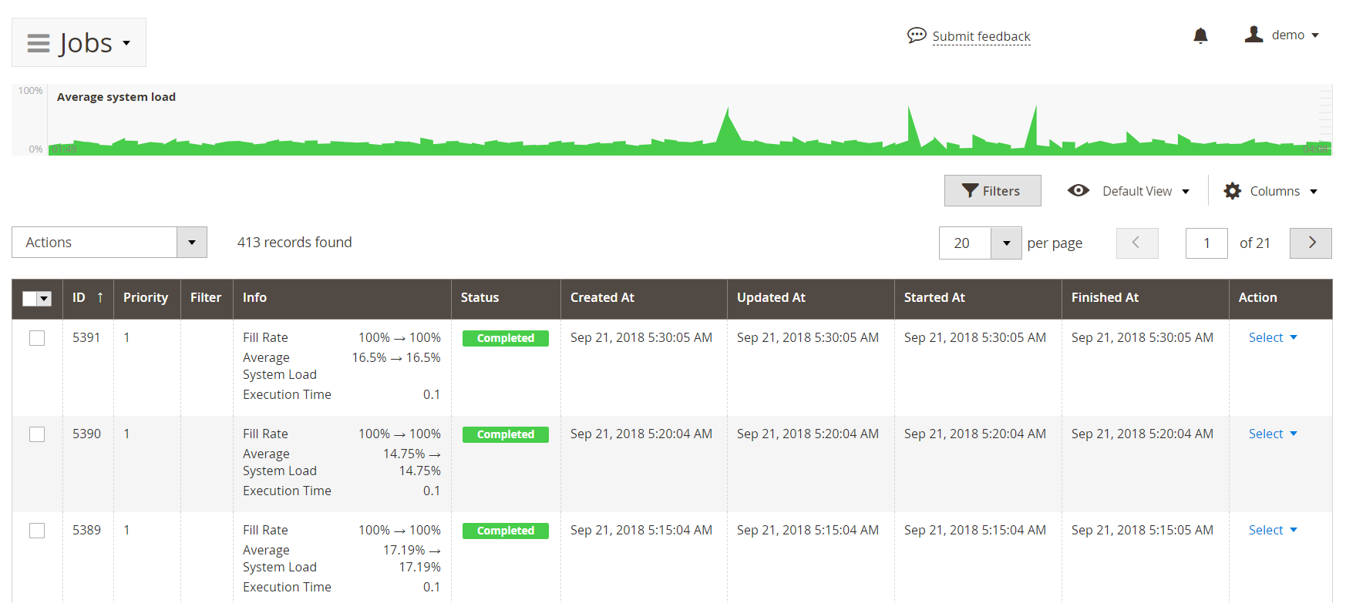Click the current page number field
This screenshot has width=1346, height=603.
coord(1206,243)
